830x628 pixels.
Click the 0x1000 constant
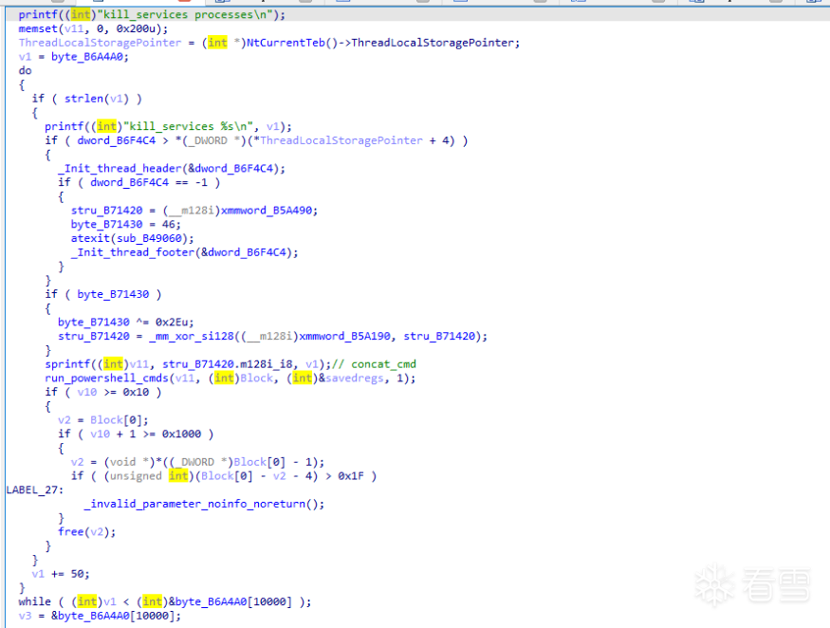click(x=181, y=434)
